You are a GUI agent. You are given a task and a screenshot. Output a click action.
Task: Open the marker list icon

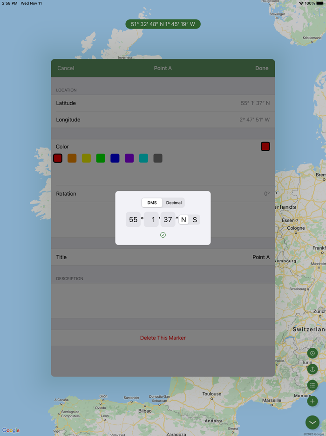[x=312, y=385]
